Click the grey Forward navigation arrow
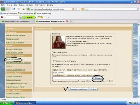 (7, 9)
